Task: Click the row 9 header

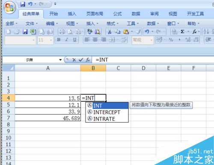Action: (9, 131)
